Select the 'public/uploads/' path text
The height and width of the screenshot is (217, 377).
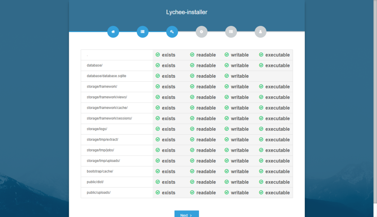click(98, 193)
